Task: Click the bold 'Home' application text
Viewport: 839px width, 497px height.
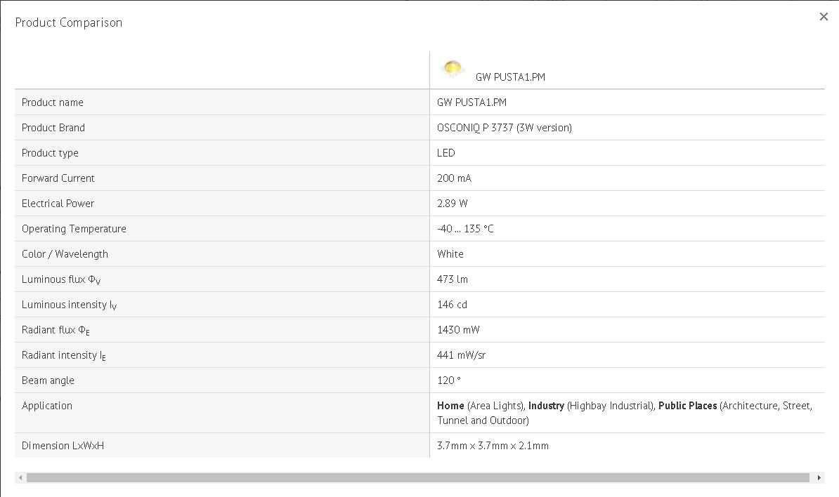Action: pos(450,406)
